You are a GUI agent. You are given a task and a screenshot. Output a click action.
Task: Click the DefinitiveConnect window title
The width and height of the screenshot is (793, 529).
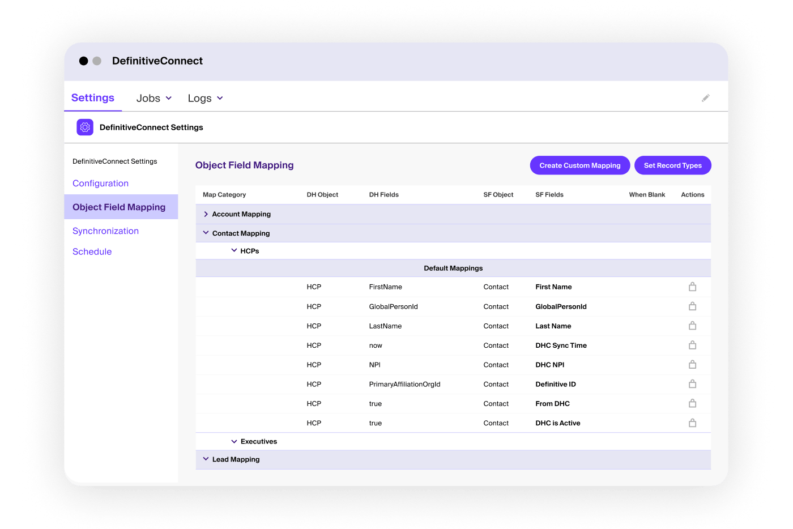pos(157,61)
